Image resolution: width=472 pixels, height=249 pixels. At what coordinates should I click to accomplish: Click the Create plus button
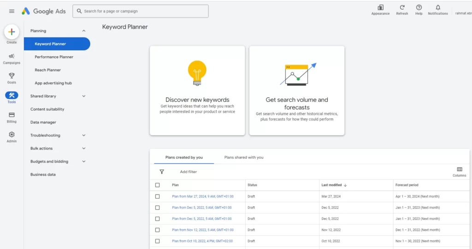coord(12,32)
